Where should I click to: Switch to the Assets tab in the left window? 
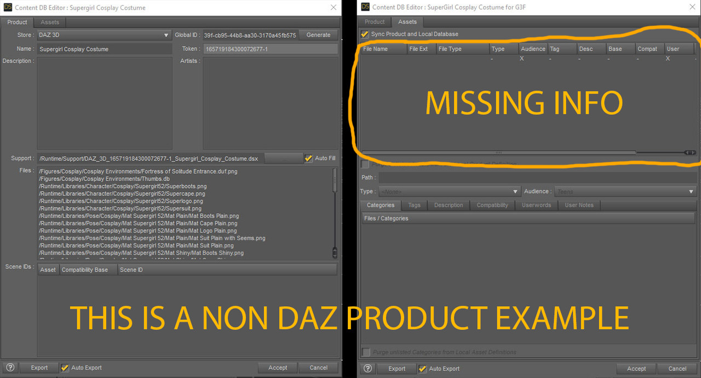pos(50,22)
